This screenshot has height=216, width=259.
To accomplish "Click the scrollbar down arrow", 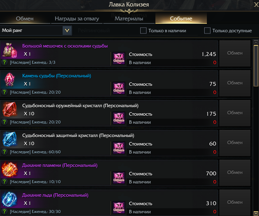I will pyautogui.click(x=256, y=213).
